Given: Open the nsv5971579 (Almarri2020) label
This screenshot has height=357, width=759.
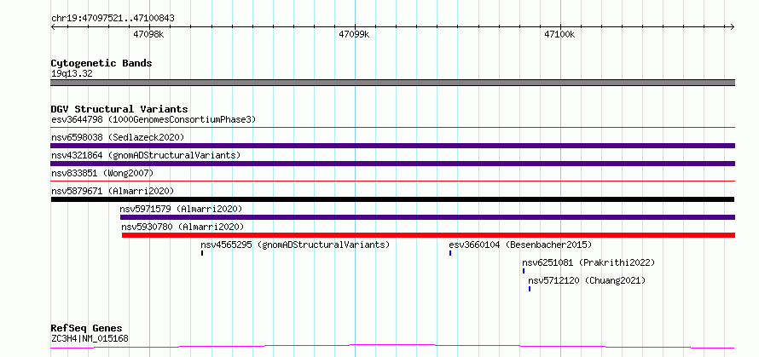Looking at the screenshot, I should (181, 209).
